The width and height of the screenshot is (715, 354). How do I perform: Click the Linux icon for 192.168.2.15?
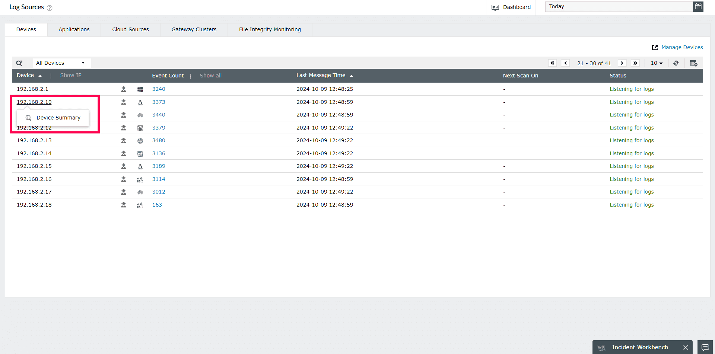140,166
